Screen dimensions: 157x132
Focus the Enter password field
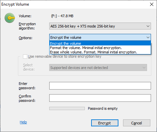click(100, 86)
